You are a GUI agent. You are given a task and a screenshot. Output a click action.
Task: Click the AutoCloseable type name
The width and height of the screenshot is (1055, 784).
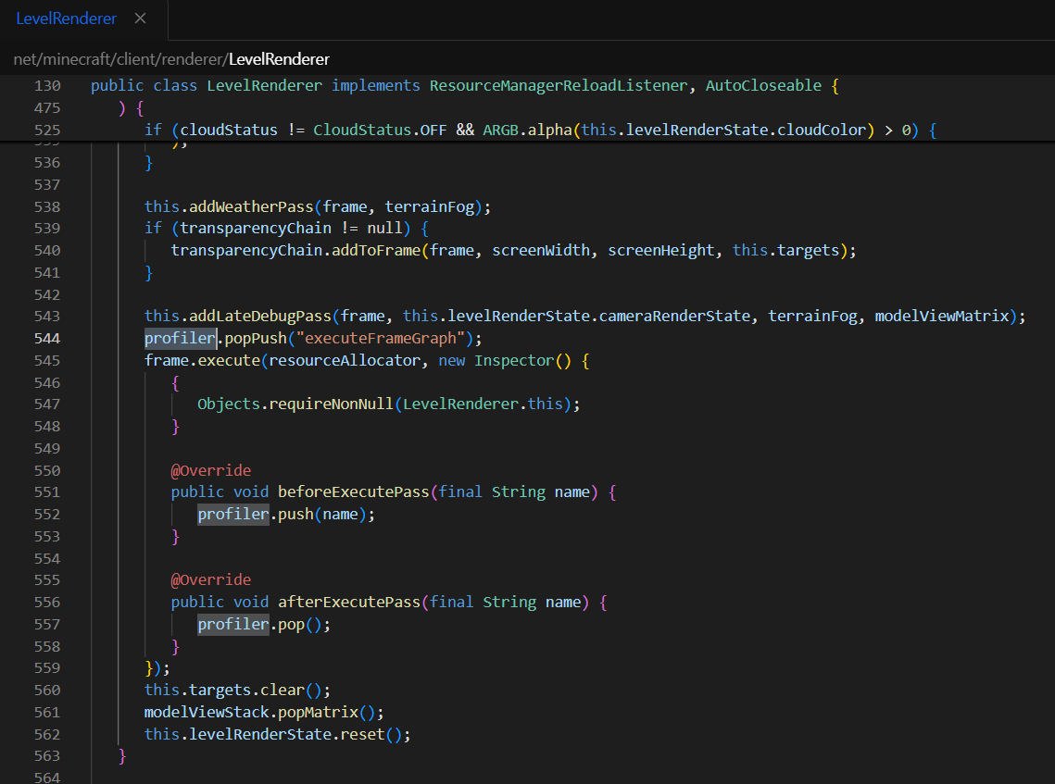[763, 85]
